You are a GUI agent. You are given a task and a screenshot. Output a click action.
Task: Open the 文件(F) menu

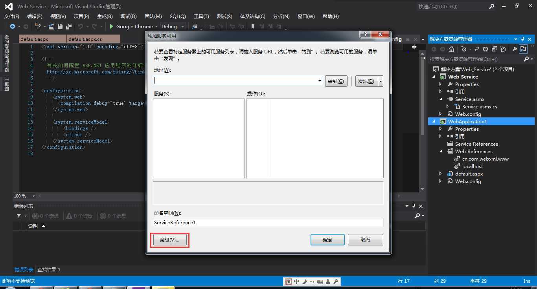tap(12, 16)
